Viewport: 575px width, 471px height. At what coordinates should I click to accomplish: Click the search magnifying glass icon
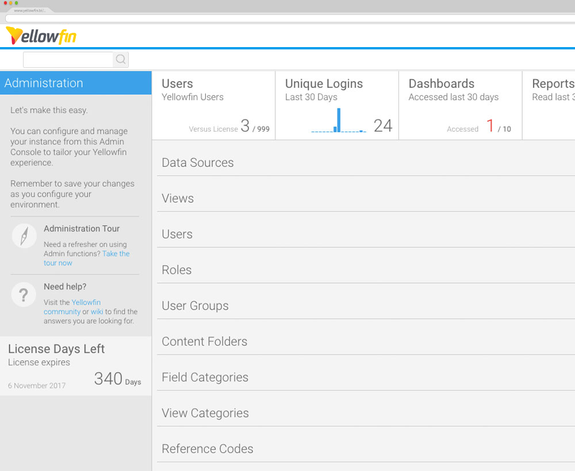[x=121, y=59]
